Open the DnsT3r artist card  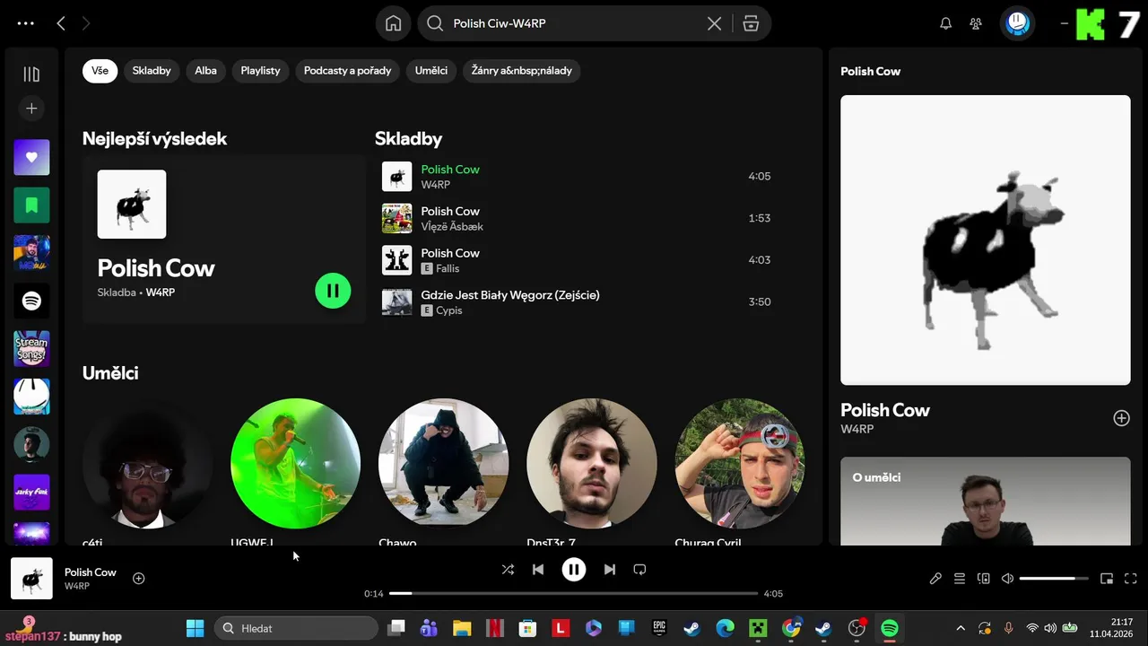click(x=591, y=463)
